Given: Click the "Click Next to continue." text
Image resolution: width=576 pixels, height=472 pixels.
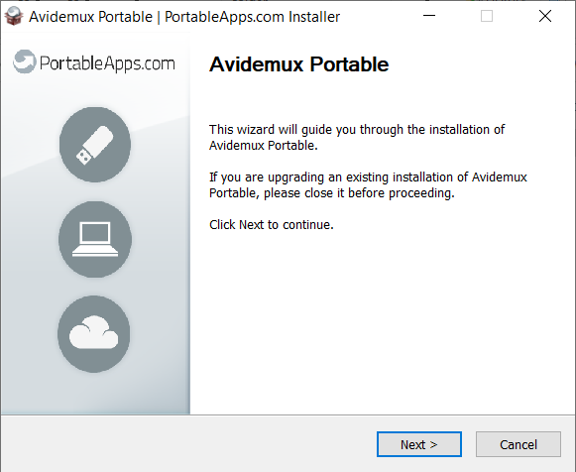Looking at the screenshot, I should tap(272, 224).
